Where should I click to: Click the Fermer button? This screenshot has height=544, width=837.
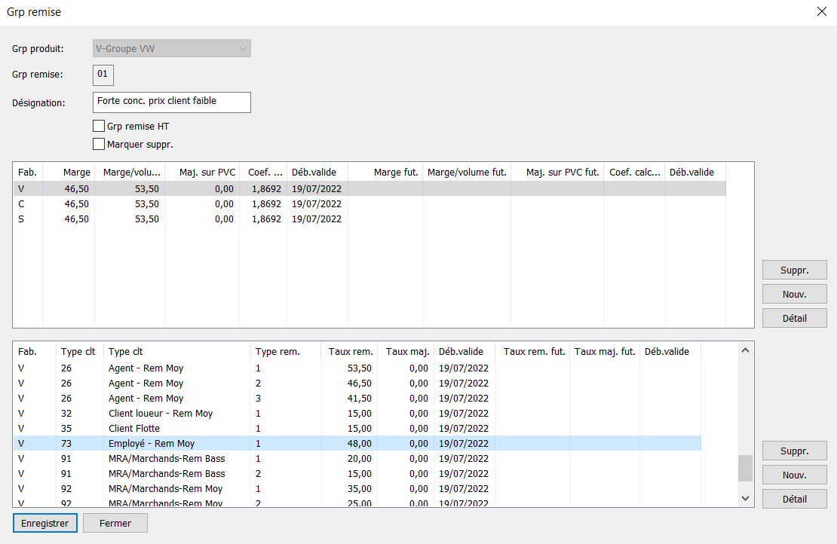pyautogui.click(x=115, y=523)
